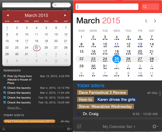Go to next month in red-header calendar
162x132 pixels.
65,15
